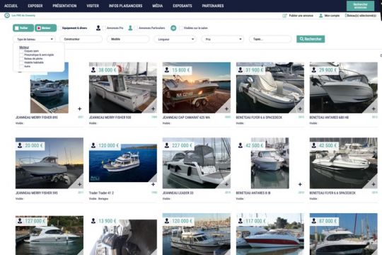
Task: Check the Bateau de pêche option
Action: [x=21, y=59]
